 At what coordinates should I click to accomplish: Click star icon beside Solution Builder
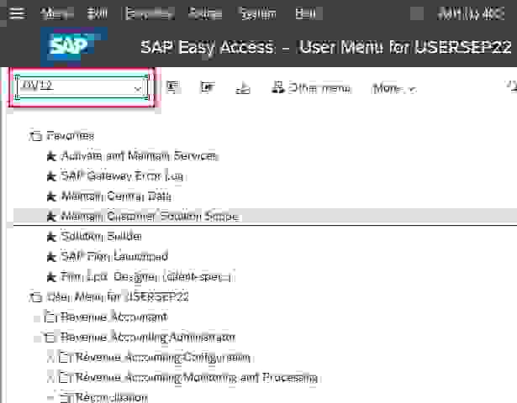(50, 236)
